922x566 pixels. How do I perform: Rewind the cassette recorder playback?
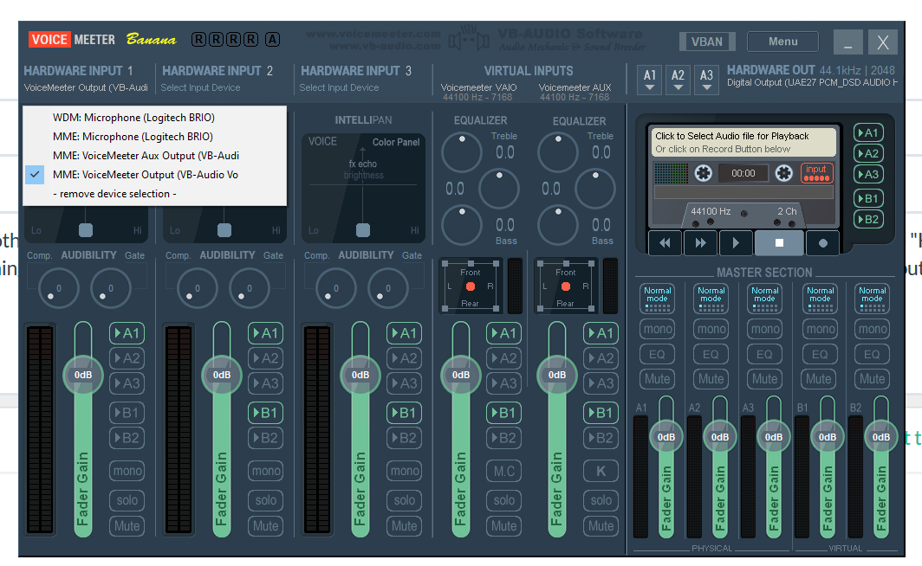click(x=665, y=242)
